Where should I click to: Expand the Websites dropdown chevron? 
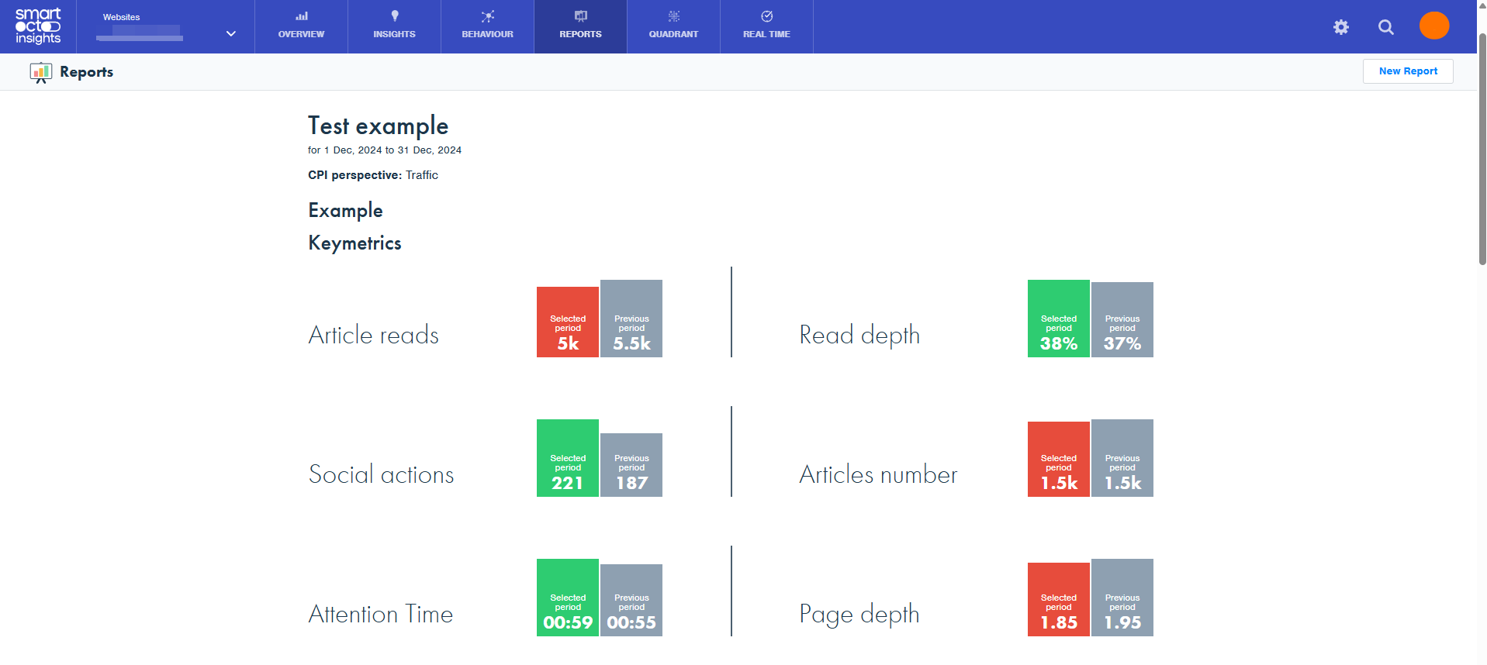(230, 33)
